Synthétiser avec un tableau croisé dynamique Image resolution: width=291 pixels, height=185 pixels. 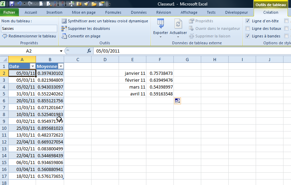[105, 21]
